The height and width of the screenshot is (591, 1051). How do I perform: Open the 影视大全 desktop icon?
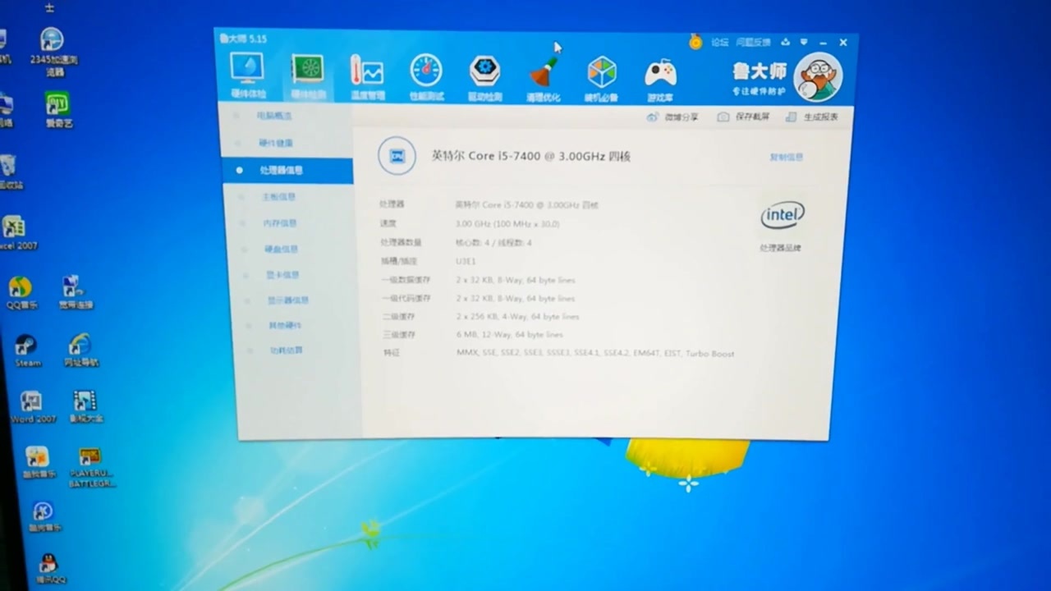pyautogui.click(x=85, y=407)
